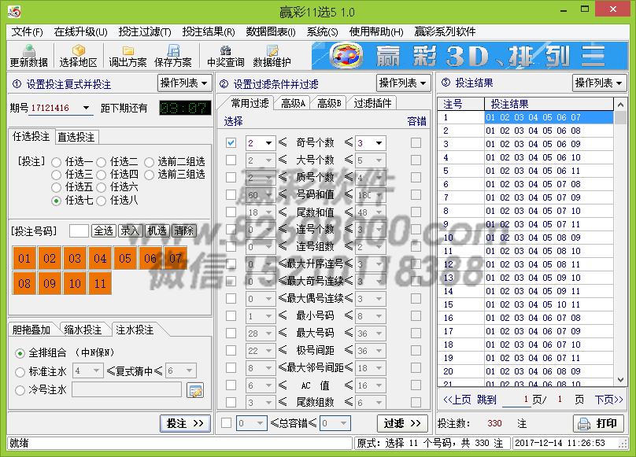Open the 总容错 upper bound dropdown

(x=343, y=423)
